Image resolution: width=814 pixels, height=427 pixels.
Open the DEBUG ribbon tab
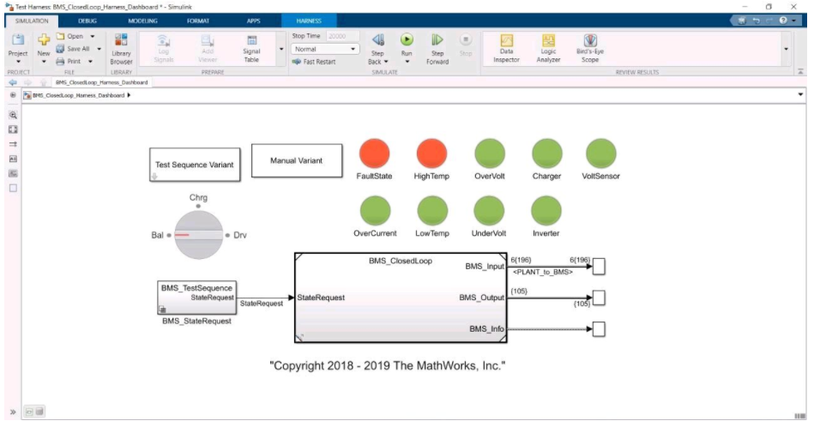[87, 19]
